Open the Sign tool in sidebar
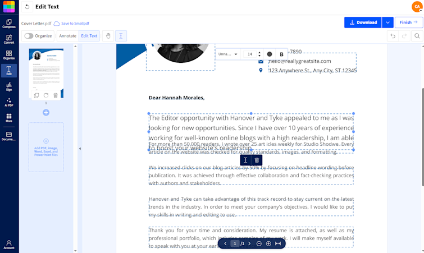424x253 pixels. pyautogui.click(x=9, y=86)
